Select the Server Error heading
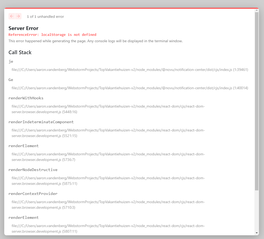The width and height of the screenshot is (264, 239). tap(23, 28)
